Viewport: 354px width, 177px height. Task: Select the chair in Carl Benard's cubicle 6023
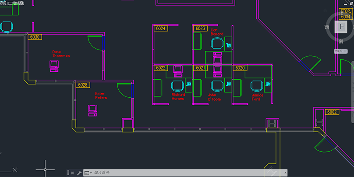click(x=217, y=43)
